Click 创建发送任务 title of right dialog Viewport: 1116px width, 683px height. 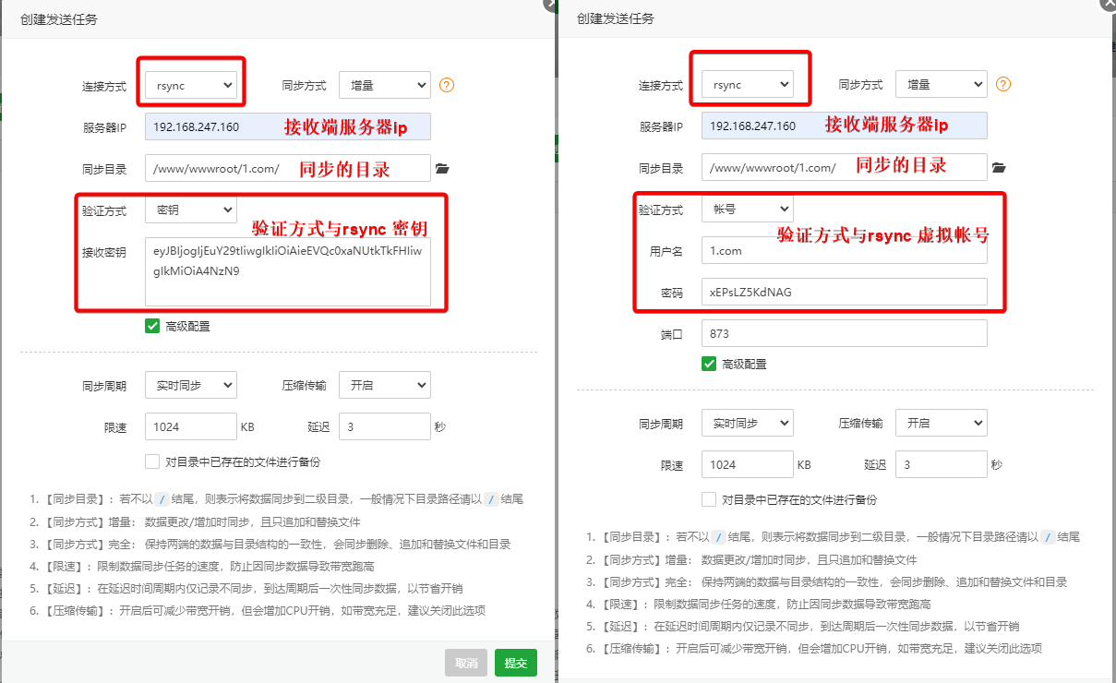click(x=616, y=18)
